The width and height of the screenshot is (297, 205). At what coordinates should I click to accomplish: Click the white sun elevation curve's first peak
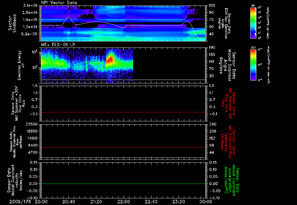coord(68,17)
